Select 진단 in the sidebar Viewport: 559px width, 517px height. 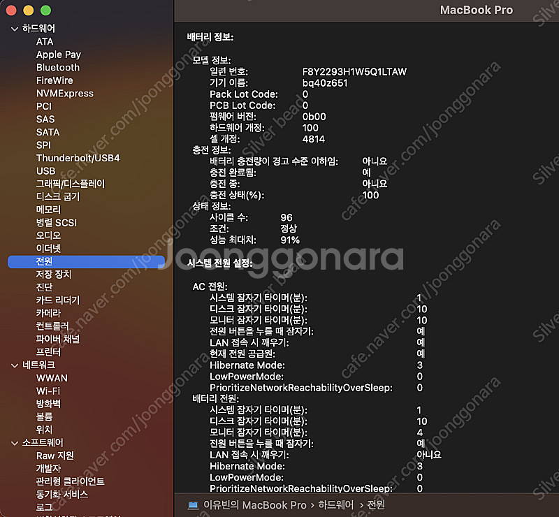pos(44,287)
